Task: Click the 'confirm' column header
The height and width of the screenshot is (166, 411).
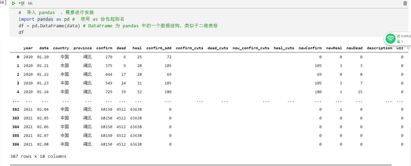Action: tap(104, 48)
